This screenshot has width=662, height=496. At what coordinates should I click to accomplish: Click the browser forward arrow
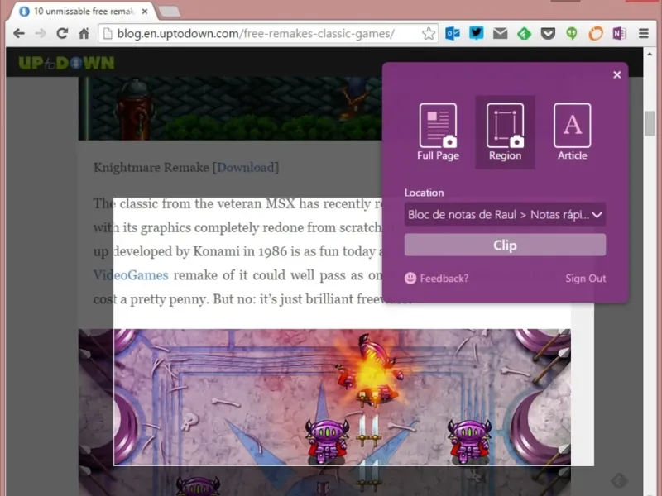coord(40,33)
